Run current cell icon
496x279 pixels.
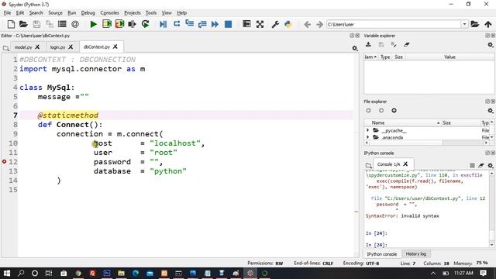(107, 24)
